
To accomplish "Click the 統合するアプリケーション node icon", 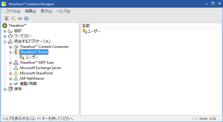I will [10, 41].
